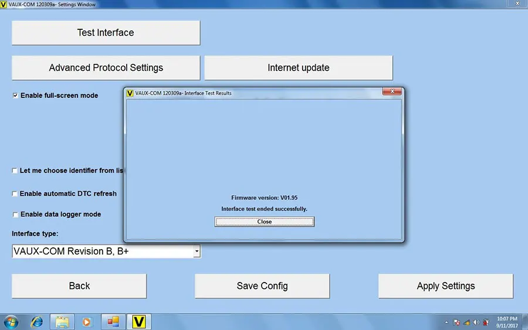Viewport: 528px width, 330px height.
Task: Switch to the red-orange squares taskbar app
Action: [113, 322]
